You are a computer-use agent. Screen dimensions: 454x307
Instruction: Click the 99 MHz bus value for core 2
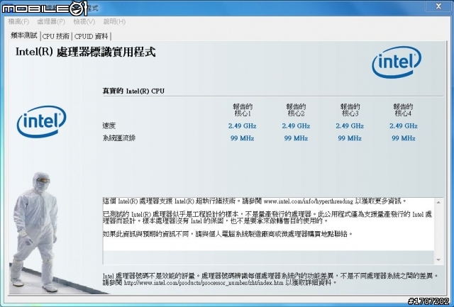[x=296, y=138]
